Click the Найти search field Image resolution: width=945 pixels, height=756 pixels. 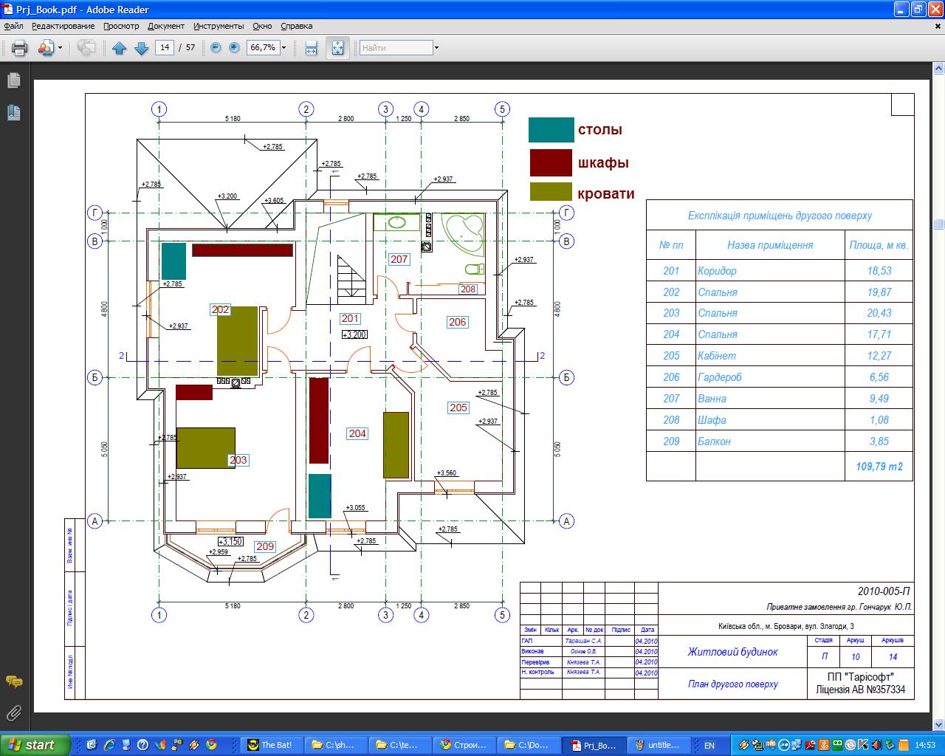(x=396, y=48)
